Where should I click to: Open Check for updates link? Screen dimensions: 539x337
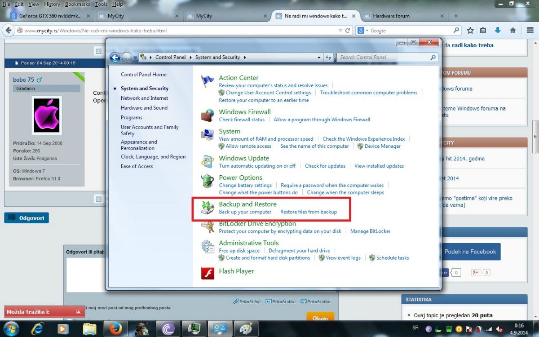[325, 166]
